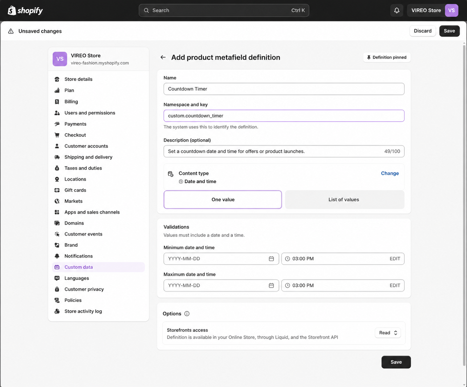Open the minimum date calendar icon
Image resolution: width=467 pixels, height=387 pixels.
pyautogui.click(x=271, y=259)
